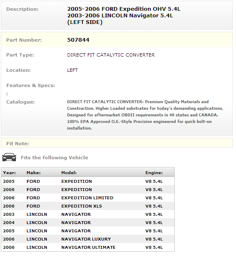Click the Location label
Viewport: 236px width, 262px height.
pos(19,70)
